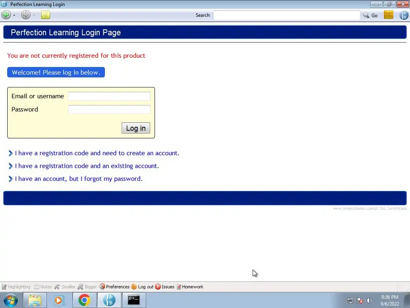Click into the Search text box

(287, 15)
